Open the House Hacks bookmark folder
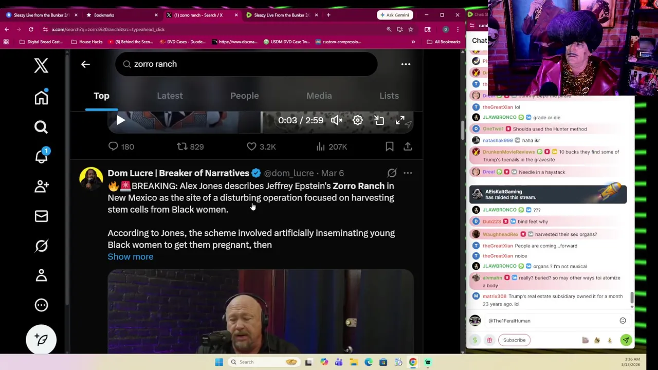Screen dimensions: 658x370 tap(87, 42)
